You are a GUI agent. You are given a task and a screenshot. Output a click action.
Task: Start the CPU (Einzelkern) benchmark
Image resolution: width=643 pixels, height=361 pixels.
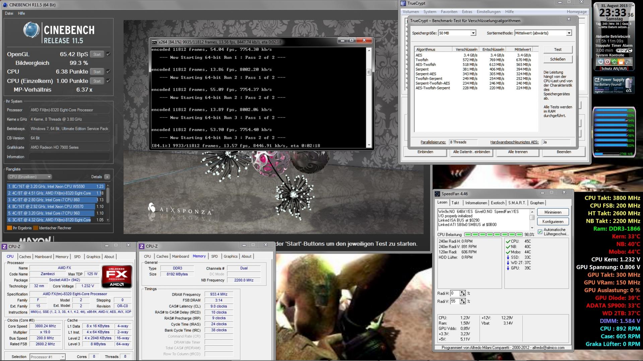pos(97,81)
